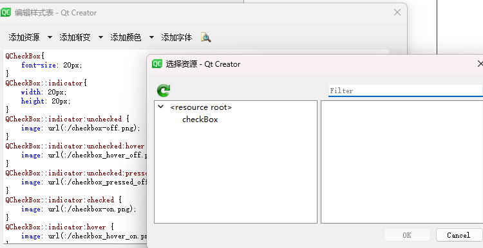Click the QCheckBox::indicator:unchecked { selector line
The height and width of the screenshot is (248, 483).
67,119
